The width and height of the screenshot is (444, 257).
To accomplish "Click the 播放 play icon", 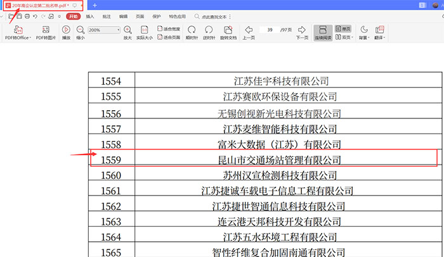I will pyautogui.click(x=67, y=30).
